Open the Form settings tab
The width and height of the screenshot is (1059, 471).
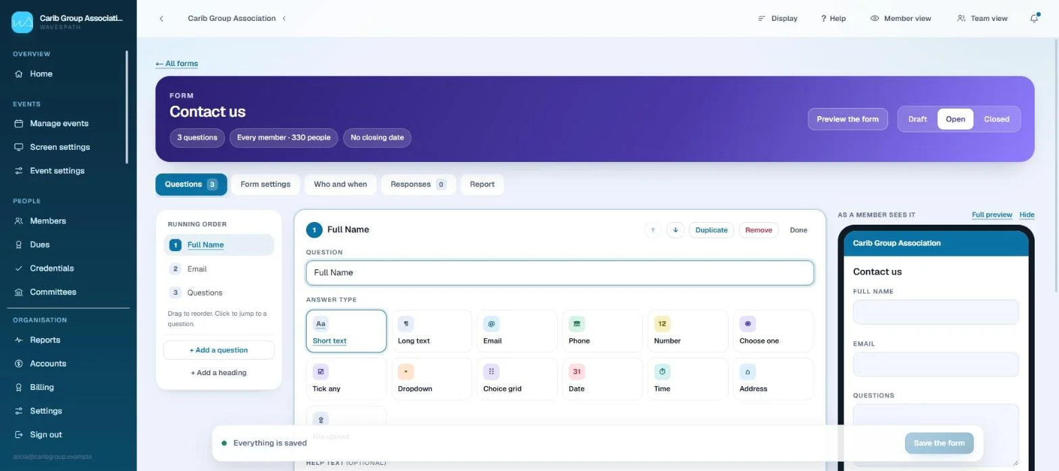click(x=265, y=184)
